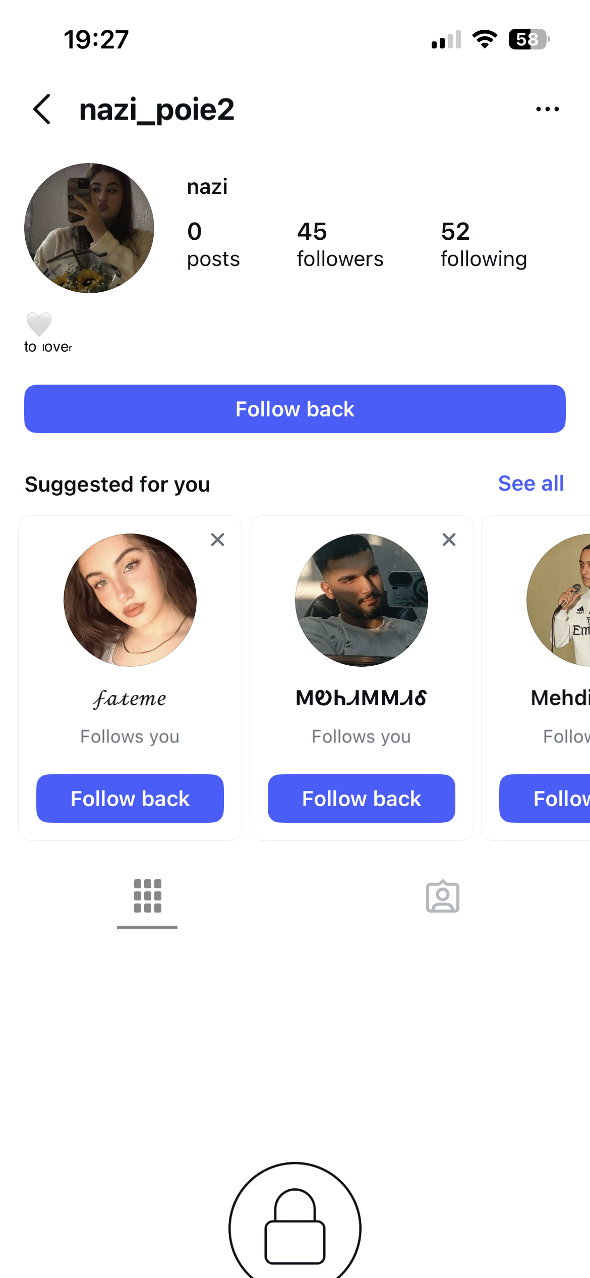Open See all suggestions

pos(530,484)
